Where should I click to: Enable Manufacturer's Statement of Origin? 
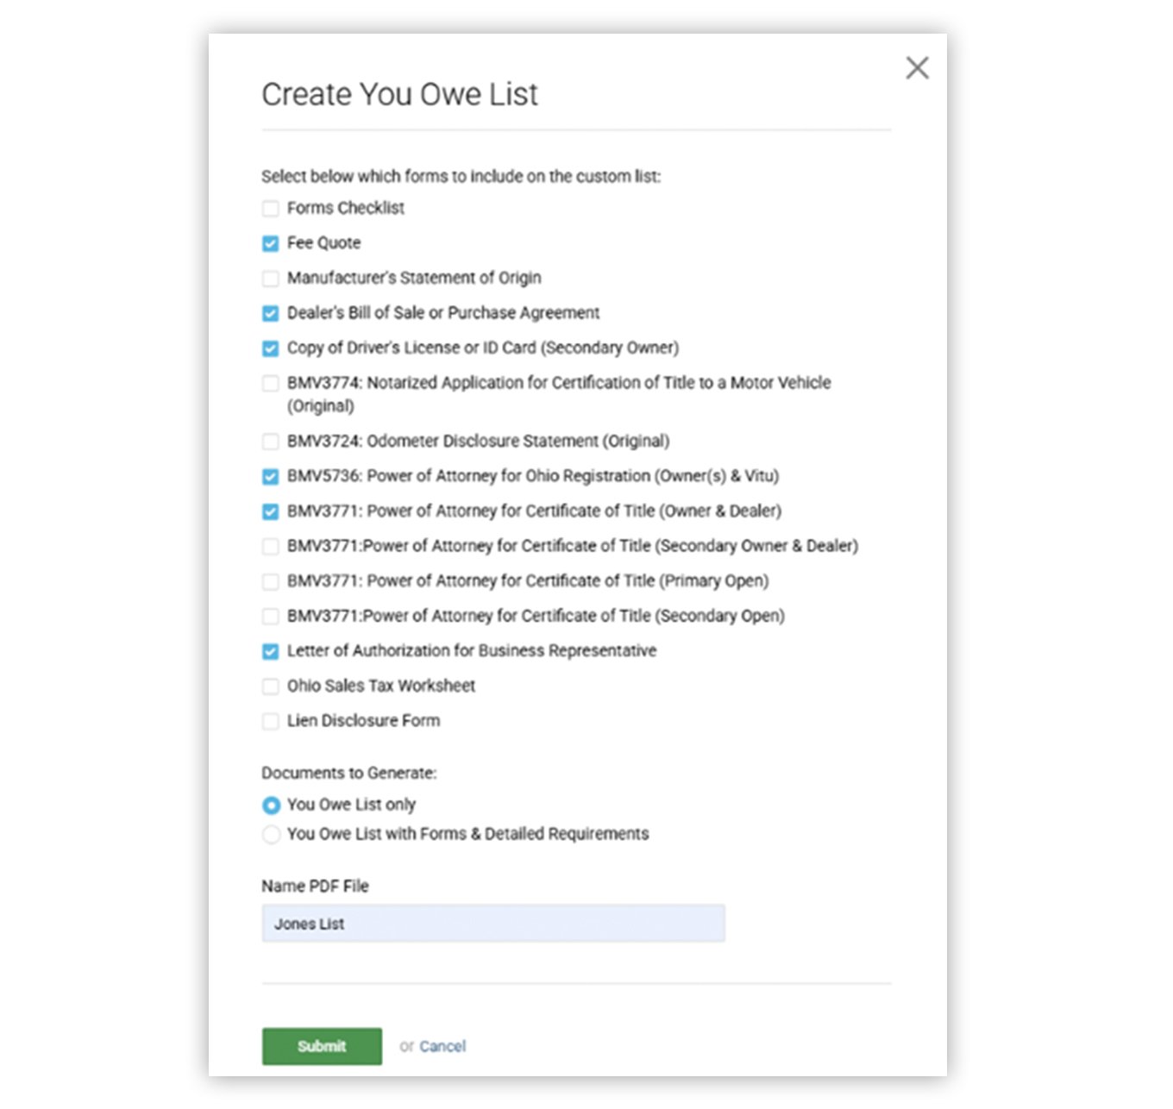pyautogui.click(x=270, y=279)
